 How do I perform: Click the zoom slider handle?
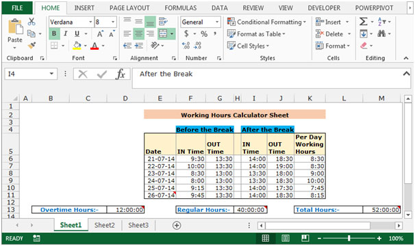(349, 238)
